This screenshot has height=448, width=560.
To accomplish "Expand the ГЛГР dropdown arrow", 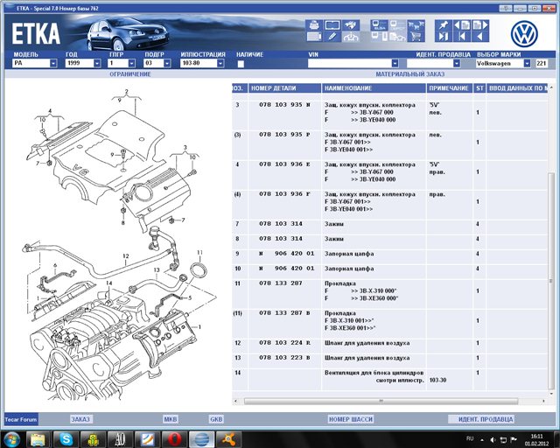I will [132, 63].
